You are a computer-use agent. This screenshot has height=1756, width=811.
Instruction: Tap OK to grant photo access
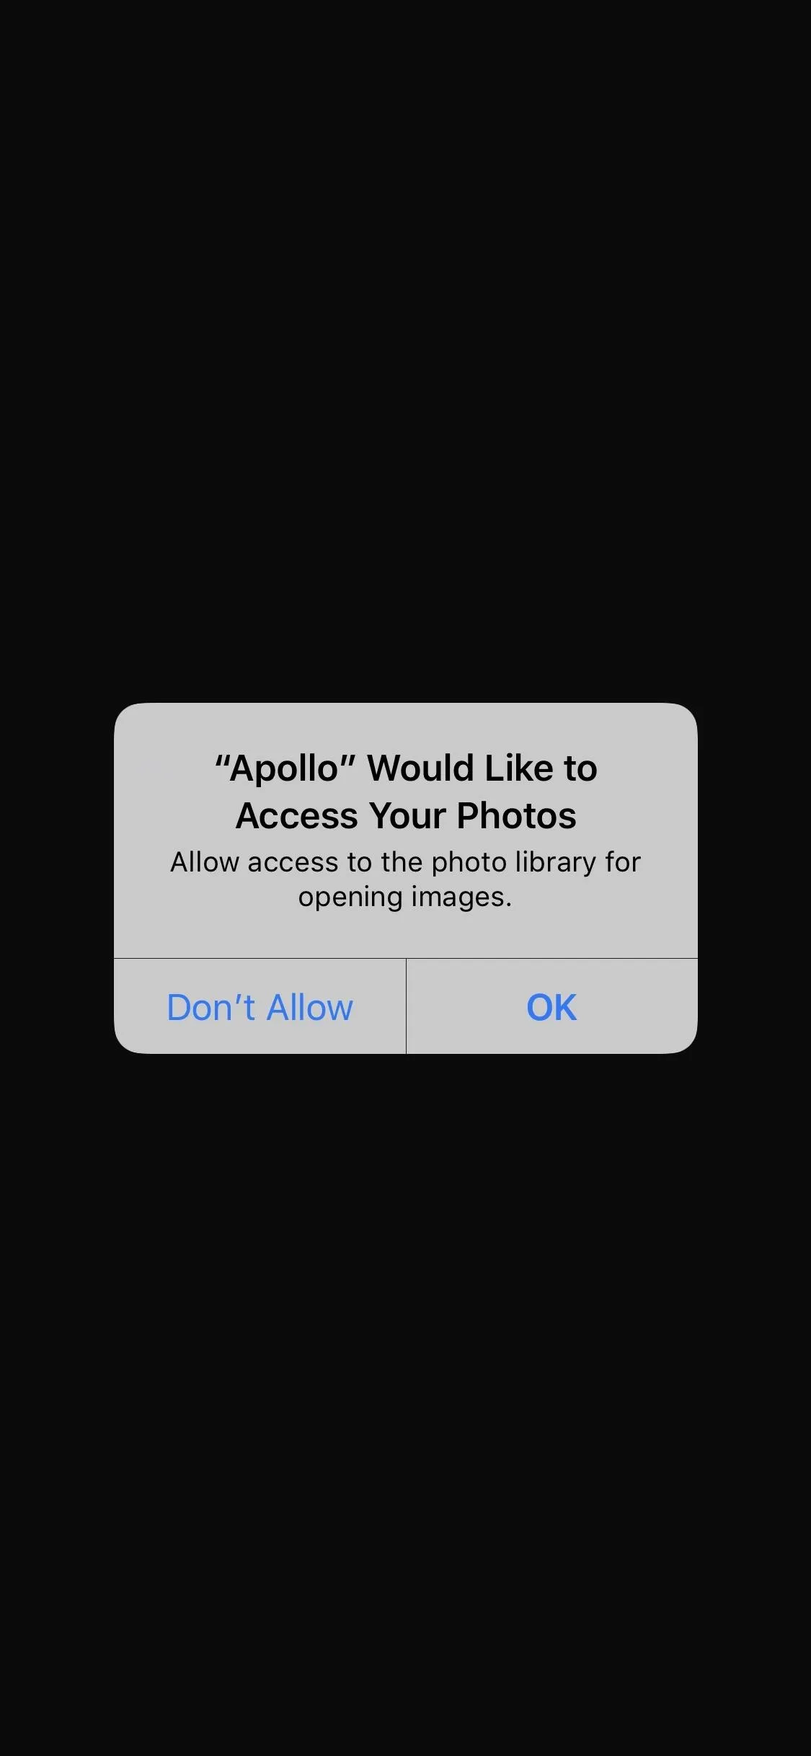point(552,1006)
